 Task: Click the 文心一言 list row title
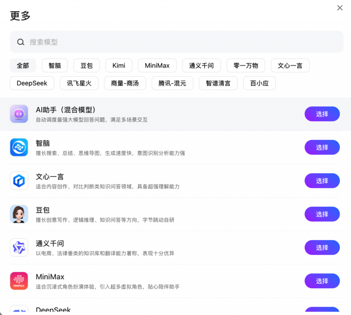pos(50,177)
